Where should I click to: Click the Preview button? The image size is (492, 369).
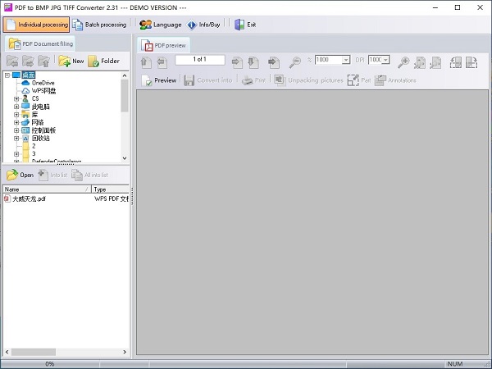[159, 80]
